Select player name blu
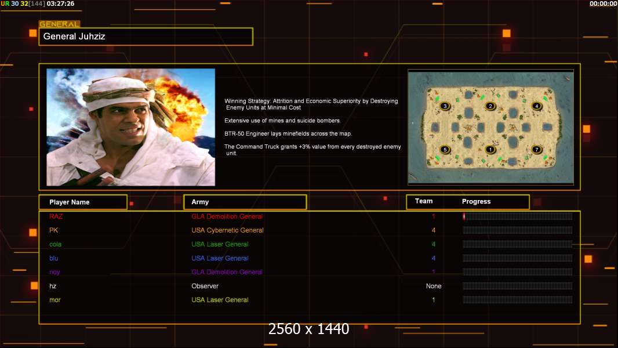Screen dimensions: 618x348 [53, 258]
